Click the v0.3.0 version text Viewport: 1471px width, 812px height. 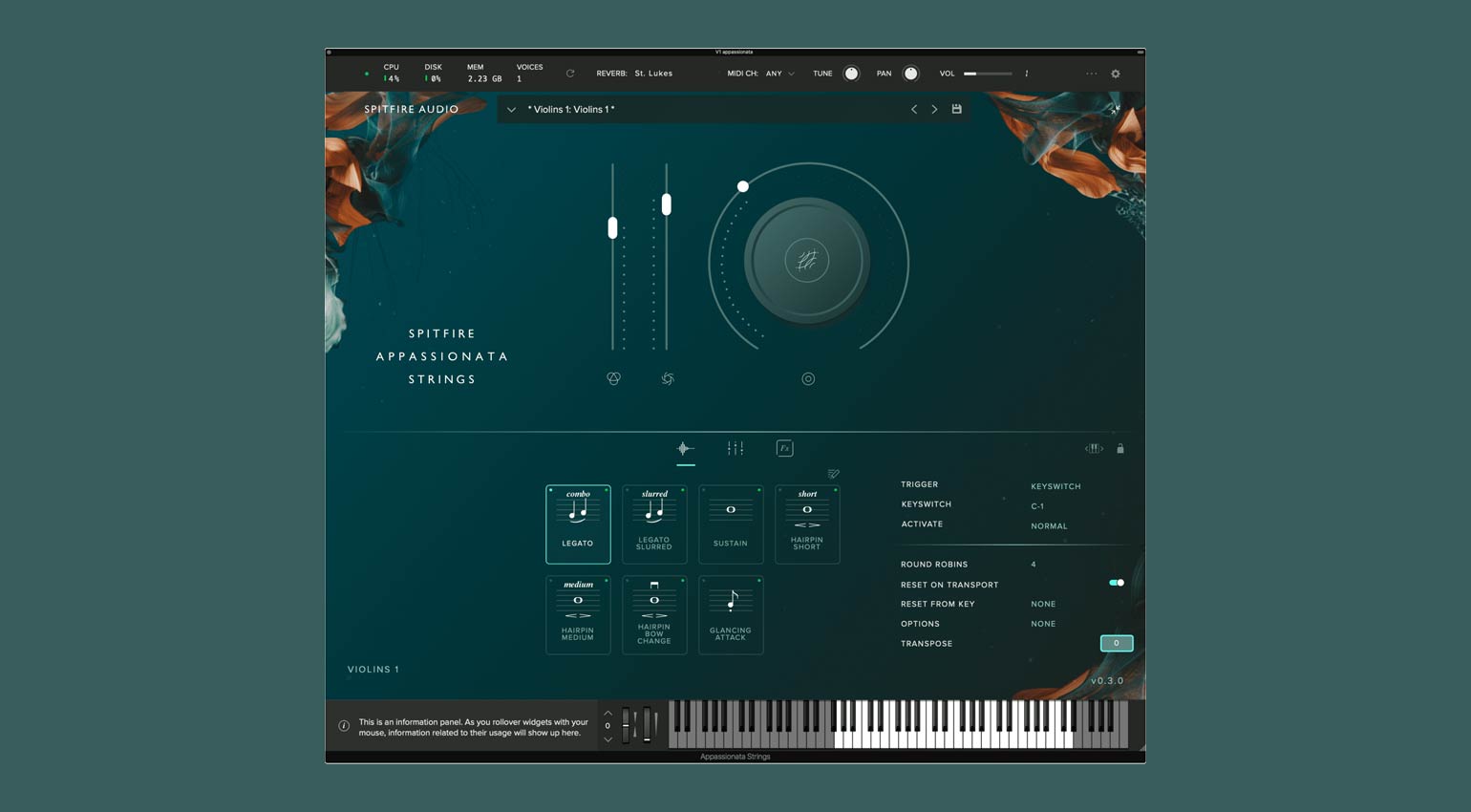1107,681
